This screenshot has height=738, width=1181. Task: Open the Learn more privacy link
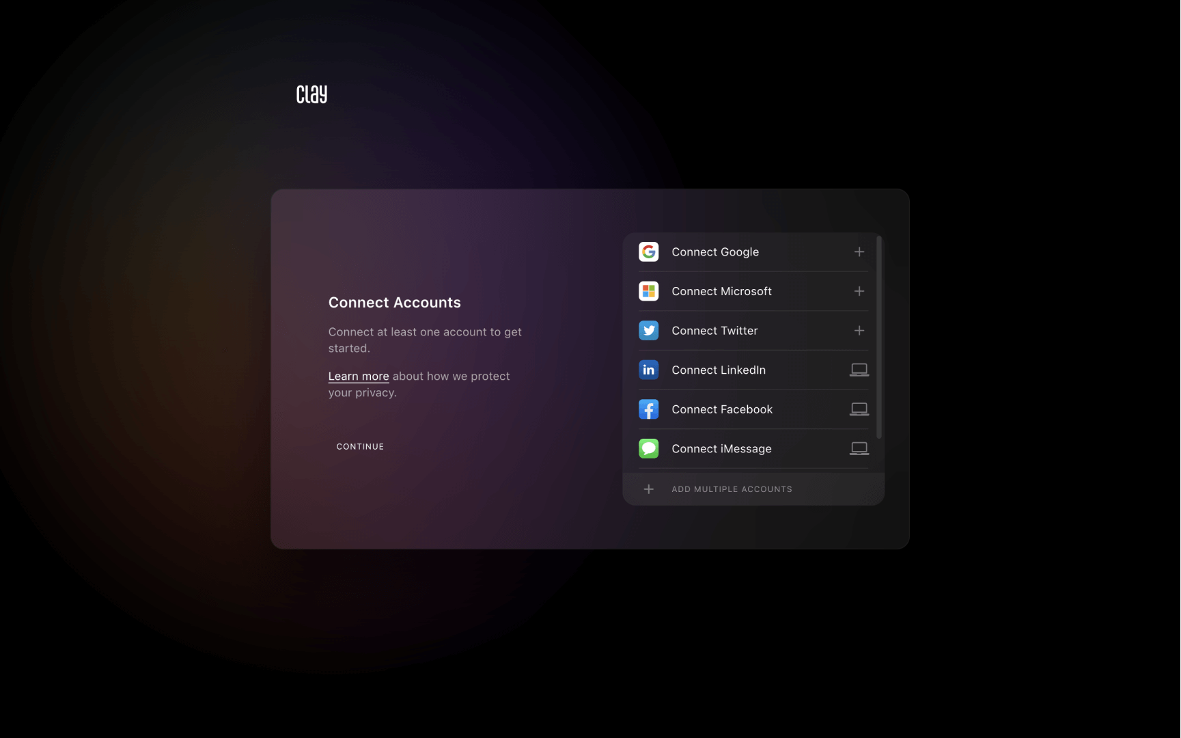(359, 377)
